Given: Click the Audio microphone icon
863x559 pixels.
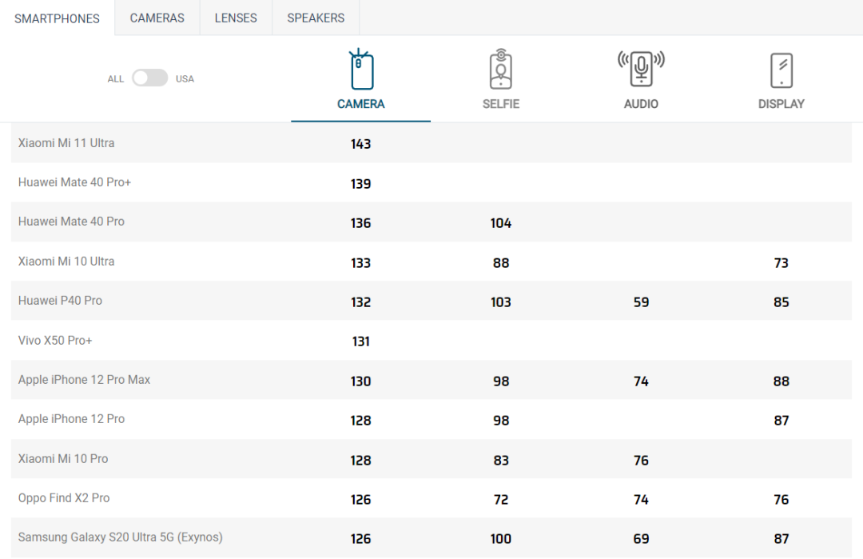Looking at the screenshot, I should (x=641, y=70).
